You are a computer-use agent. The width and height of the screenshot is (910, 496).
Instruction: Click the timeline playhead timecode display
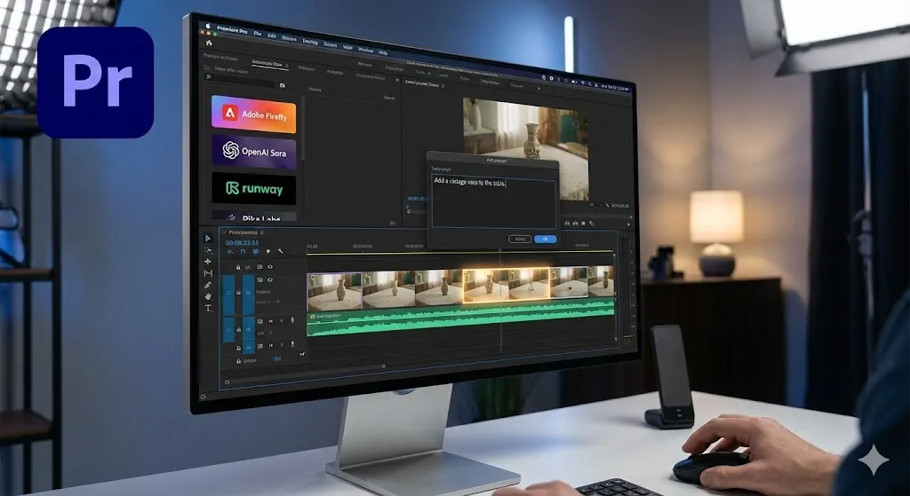point(242,242)
